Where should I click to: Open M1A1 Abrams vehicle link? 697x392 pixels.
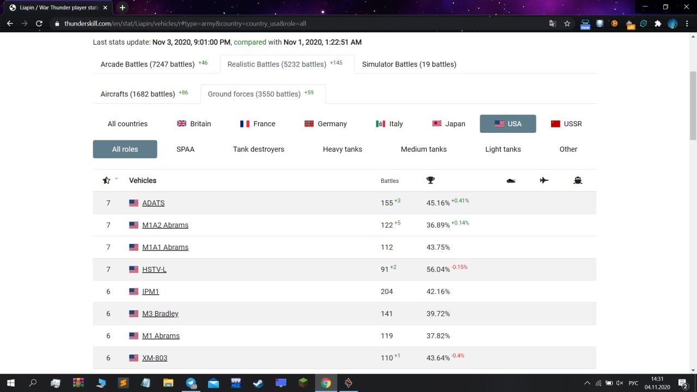tap(165, 247)
